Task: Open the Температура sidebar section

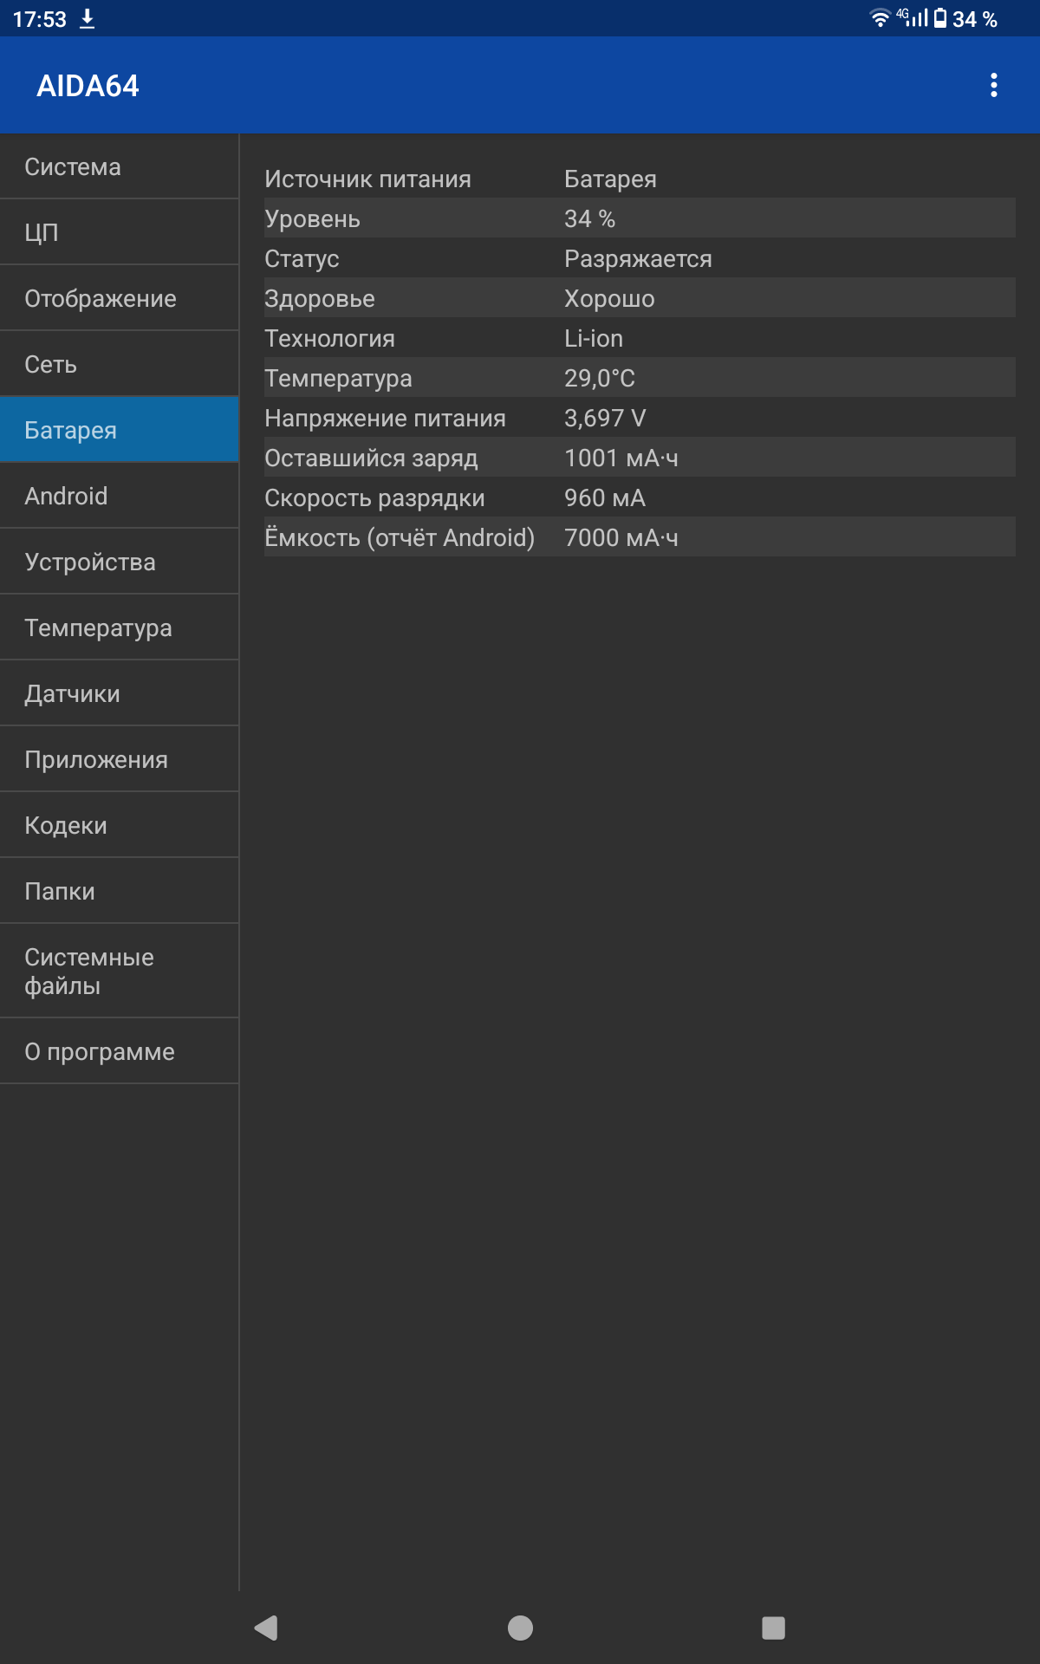Action: (x=120, y=627)
